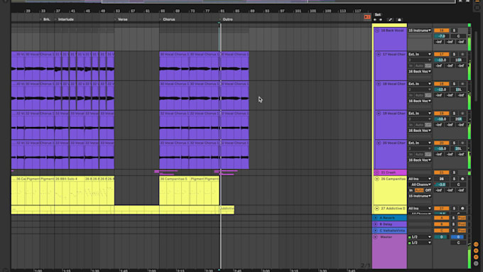Select the Interlude locator
The height and width of the screenshot is (272, 483).
click(65, 19)
